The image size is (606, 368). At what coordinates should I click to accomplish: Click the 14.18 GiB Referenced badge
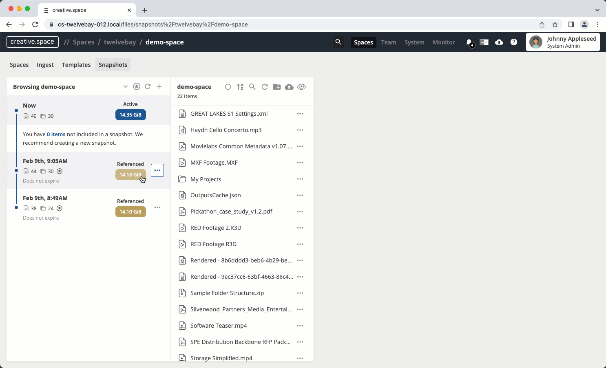point(130,174)
